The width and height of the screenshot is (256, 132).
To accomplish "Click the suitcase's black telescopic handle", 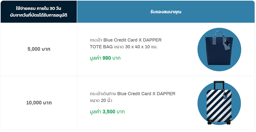I will (x=218, y=85).
